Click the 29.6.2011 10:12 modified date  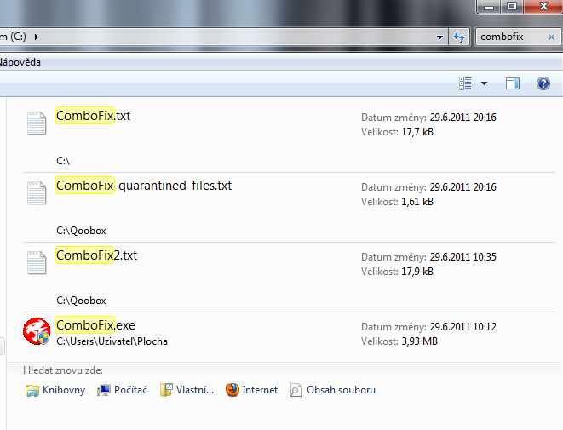(x=463, y=327)
